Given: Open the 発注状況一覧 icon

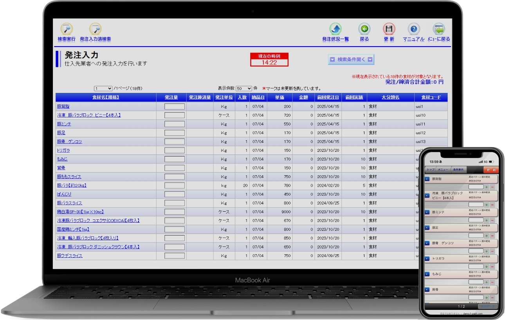Looking at the screenshot, I should coord(335,30).
